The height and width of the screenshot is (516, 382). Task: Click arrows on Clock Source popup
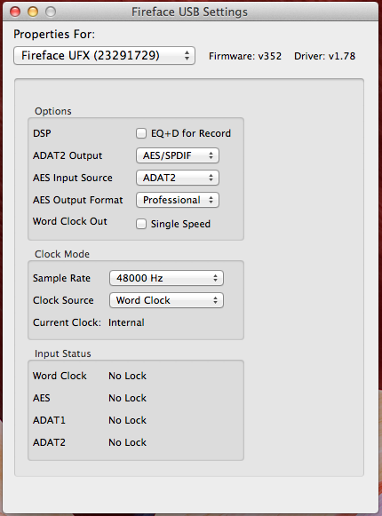215,300
